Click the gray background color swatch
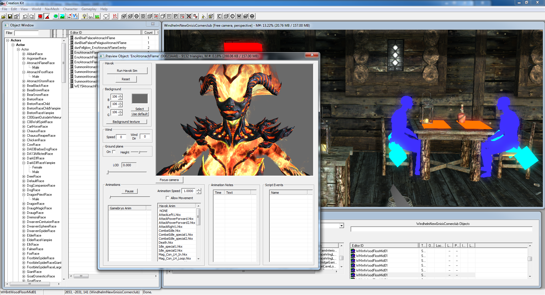The height and width of the screenshot is (295, 545). point(140,99)
